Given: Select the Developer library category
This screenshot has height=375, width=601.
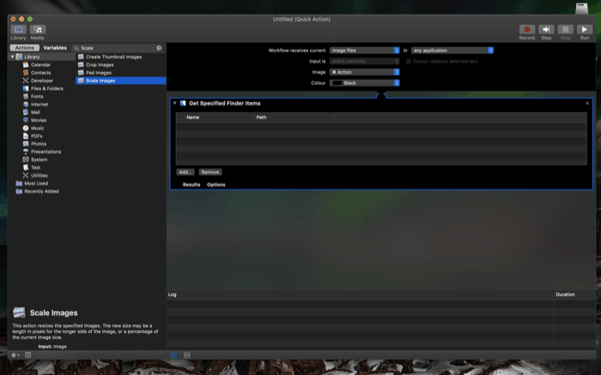Looking at the screenshot, I should tap(42, 81).
